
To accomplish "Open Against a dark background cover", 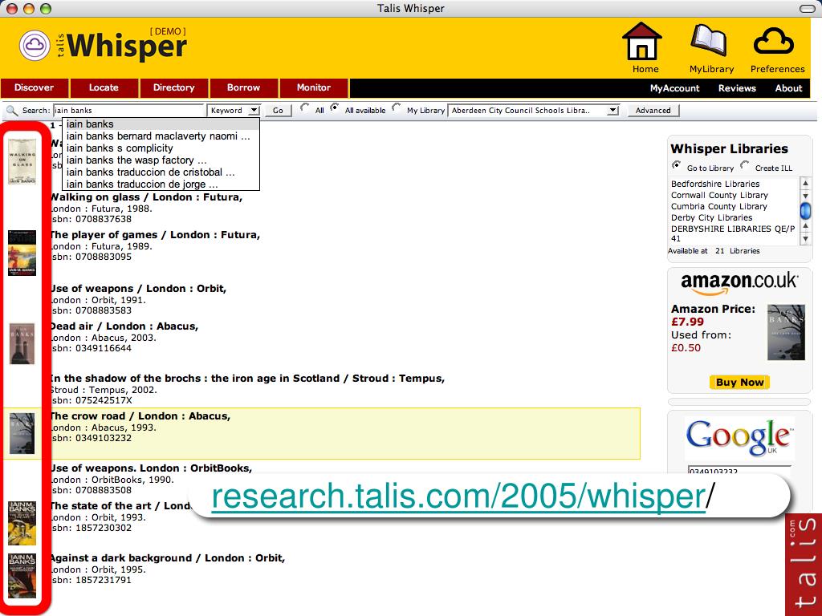I will (x=22, y=576).
